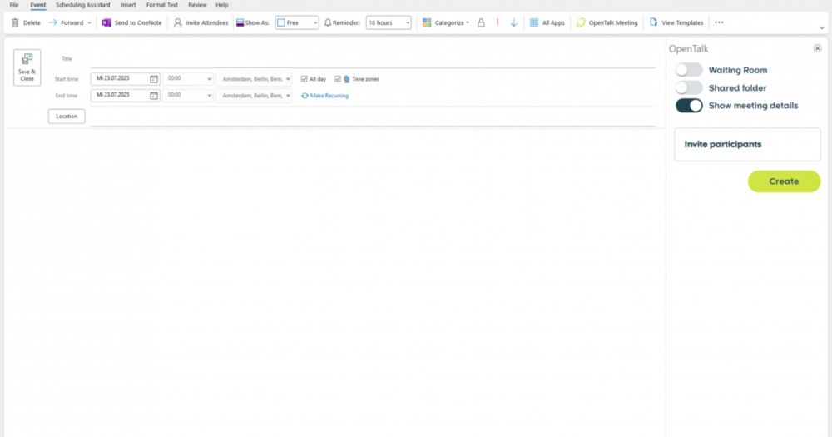Screen dimensions: 832x437
Task: Open the Format Text tab
Action: 162,5
